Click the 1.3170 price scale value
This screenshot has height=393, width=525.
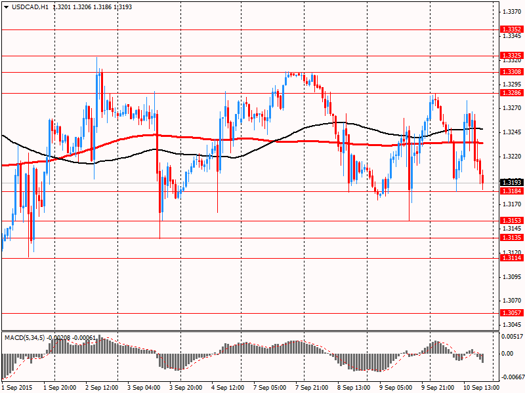(512, 204)
